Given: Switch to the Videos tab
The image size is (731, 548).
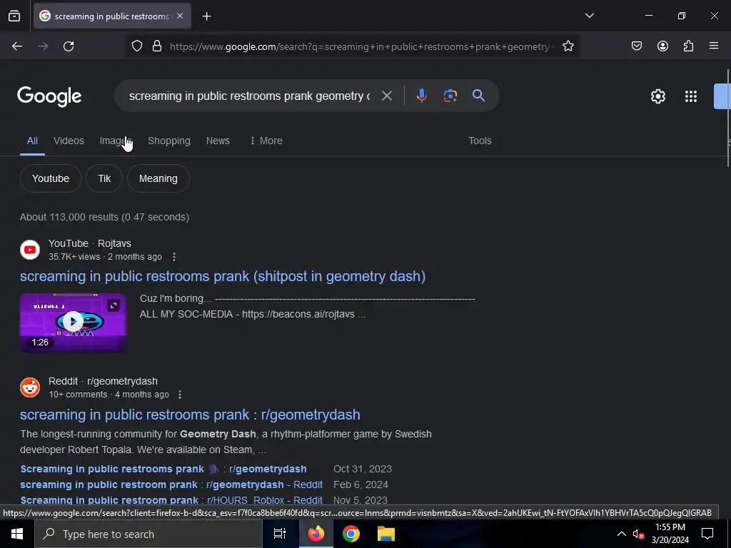Looking at the screenshot, I should click(69, 141).
